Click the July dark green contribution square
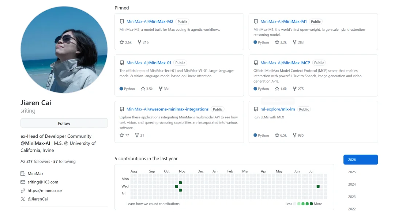This screenshot has width=395, height=212. click(318, 186)
